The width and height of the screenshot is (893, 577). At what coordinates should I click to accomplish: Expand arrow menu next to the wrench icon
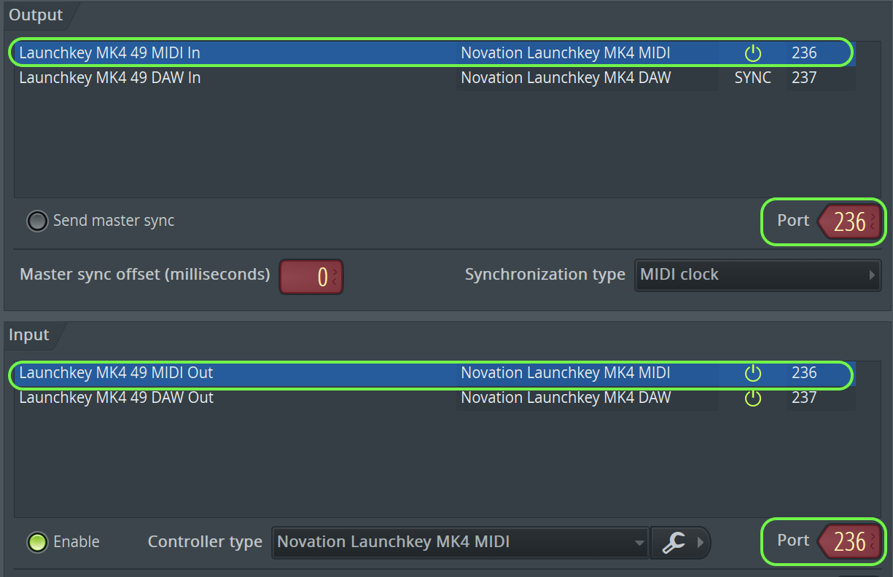[x=702, y=542]
